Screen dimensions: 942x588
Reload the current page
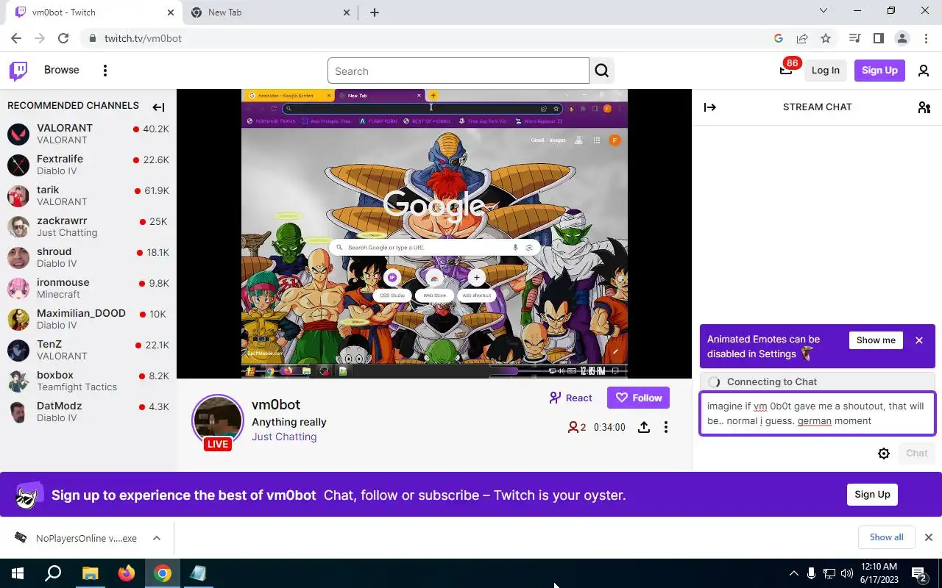click(63, 38)
